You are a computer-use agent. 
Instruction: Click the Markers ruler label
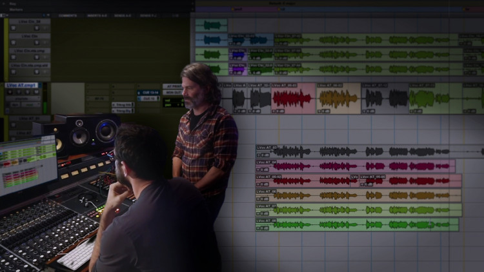(16, 10)
